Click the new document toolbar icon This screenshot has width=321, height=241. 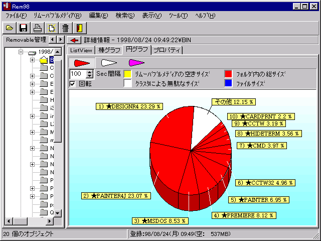[51, 28]
